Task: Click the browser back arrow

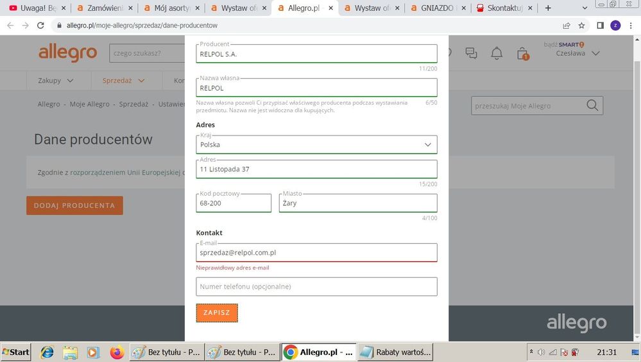Action: click(11, 26)
